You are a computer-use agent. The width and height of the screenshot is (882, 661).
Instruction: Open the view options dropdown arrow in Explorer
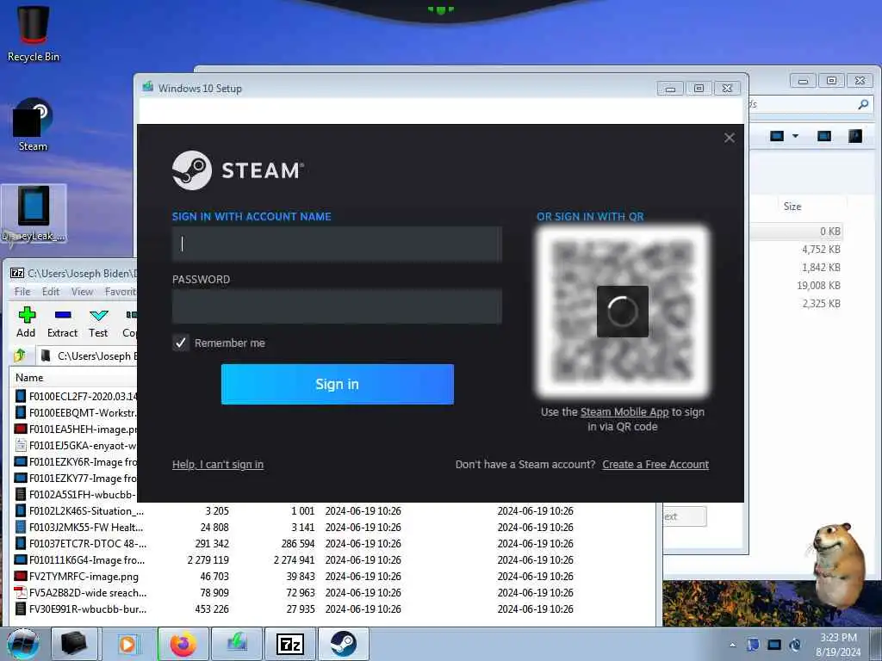click(x=795, y=136)
